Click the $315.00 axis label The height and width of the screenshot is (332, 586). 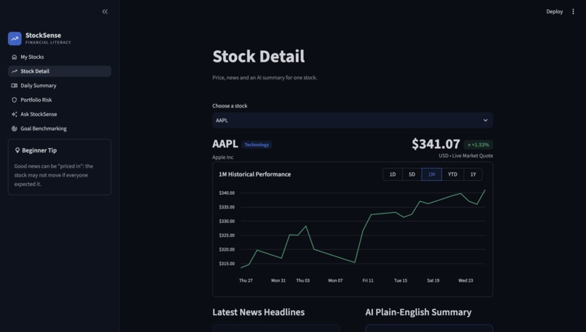227,264
